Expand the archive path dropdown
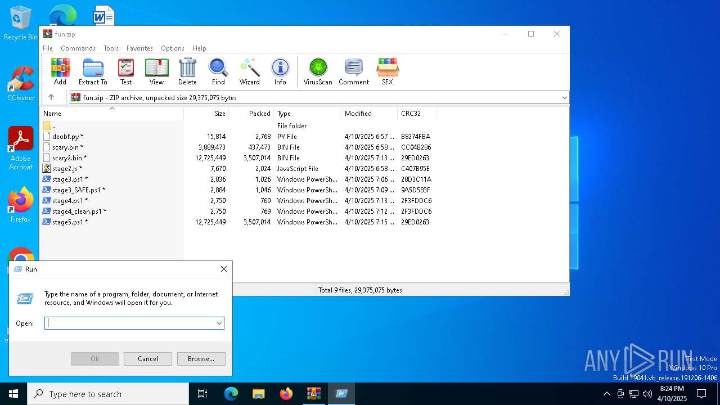 564,98
